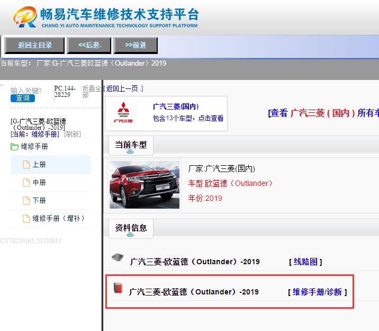Click the document icon beside 中册

click(x=26, y=183)
